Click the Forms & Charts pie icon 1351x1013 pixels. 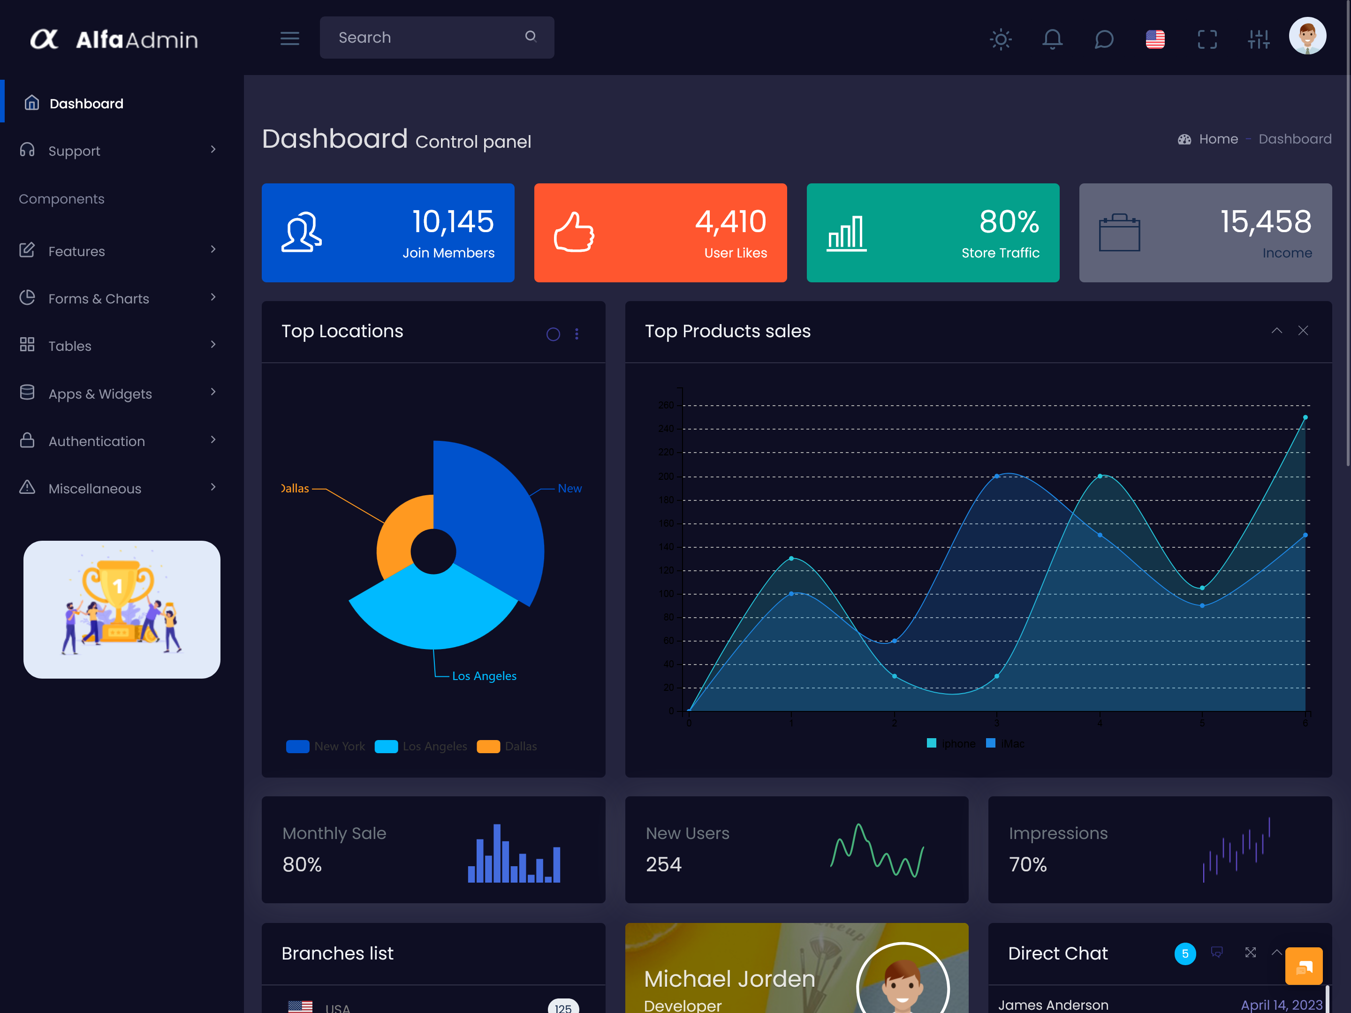(x=27, y=297)
